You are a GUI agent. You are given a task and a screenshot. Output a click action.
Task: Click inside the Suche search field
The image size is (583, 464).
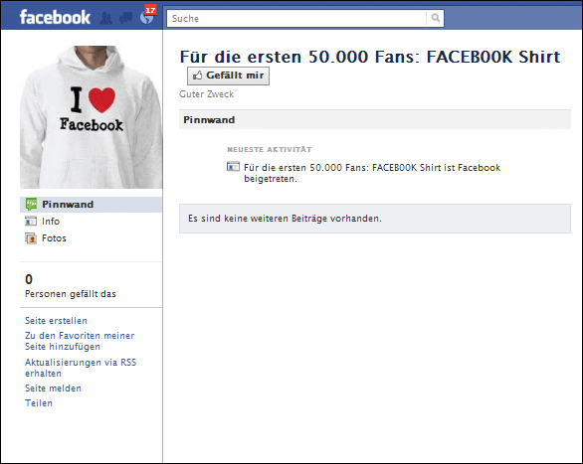296,18
